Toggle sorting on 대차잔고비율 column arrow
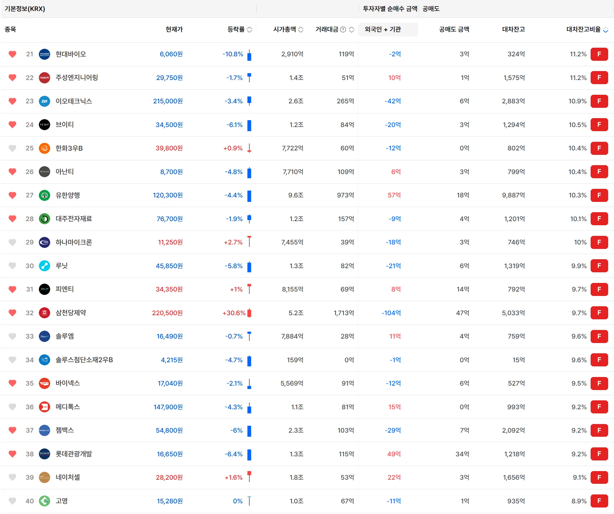The image size is (614, 514). point(606,30)
